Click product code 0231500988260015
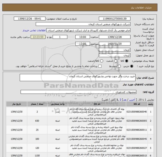 pyautogui.click(x=137, y=156)
